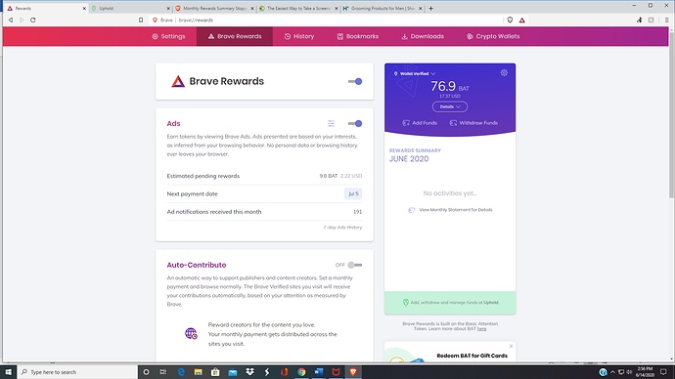675x379 pixels.
Task: Click Uphold link in green banner
Action: point(491,303)
